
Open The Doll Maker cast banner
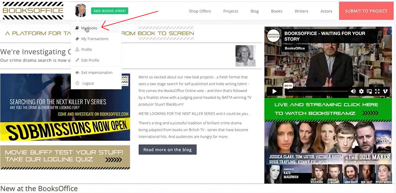tap(328, 153)
